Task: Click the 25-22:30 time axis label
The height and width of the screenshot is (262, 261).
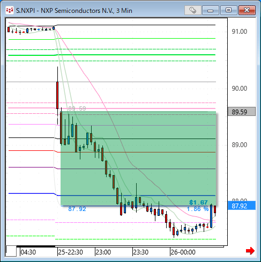Action: click(71, 252)
